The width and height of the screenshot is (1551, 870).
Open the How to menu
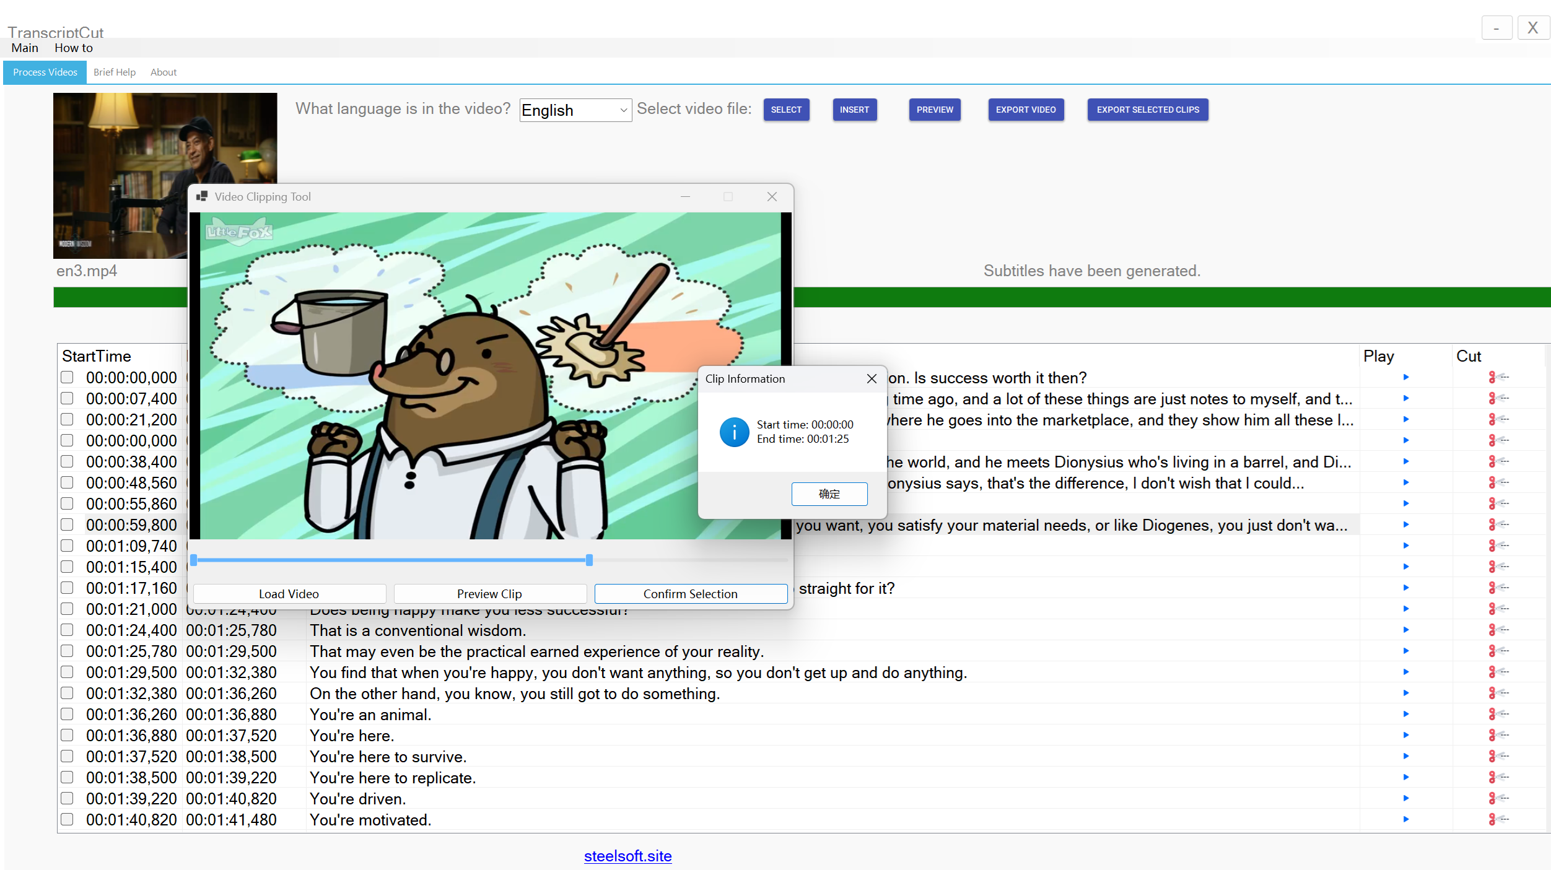[74, 48]
